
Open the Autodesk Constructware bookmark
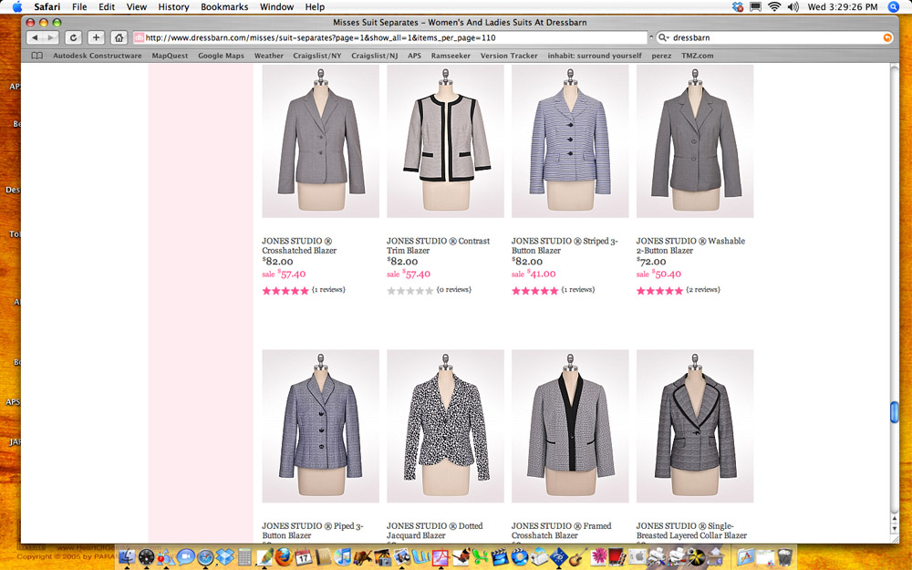pos(98,56)
